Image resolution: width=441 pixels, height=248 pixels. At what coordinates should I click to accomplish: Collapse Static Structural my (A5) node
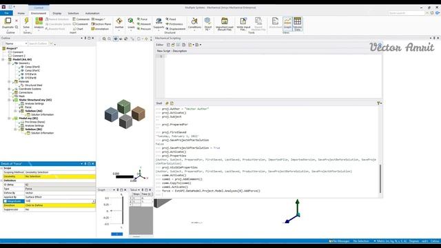[x=9, y=100]
